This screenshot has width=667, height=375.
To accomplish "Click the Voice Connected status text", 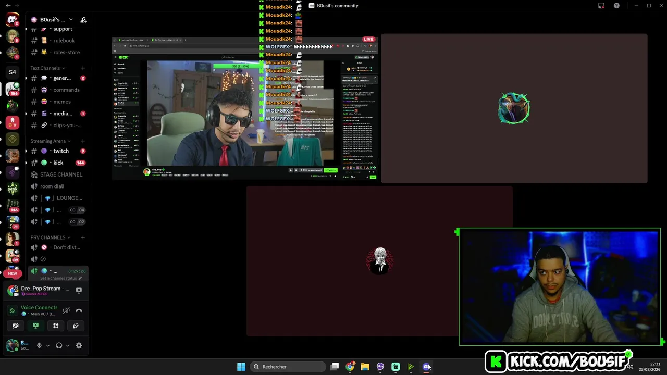I will 39,308.
